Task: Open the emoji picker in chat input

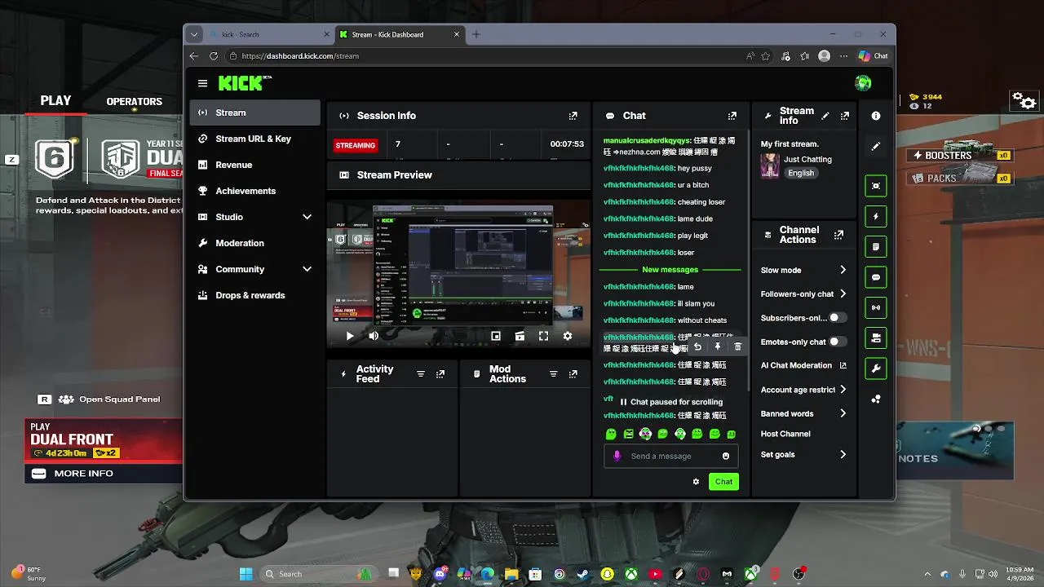Action: tap(726, 456)
